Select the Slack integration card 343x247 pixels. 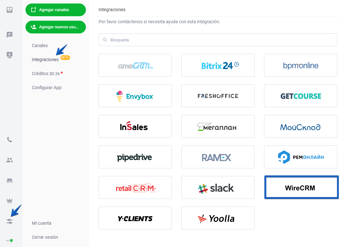pyautogui.click(x=218, y=187)
